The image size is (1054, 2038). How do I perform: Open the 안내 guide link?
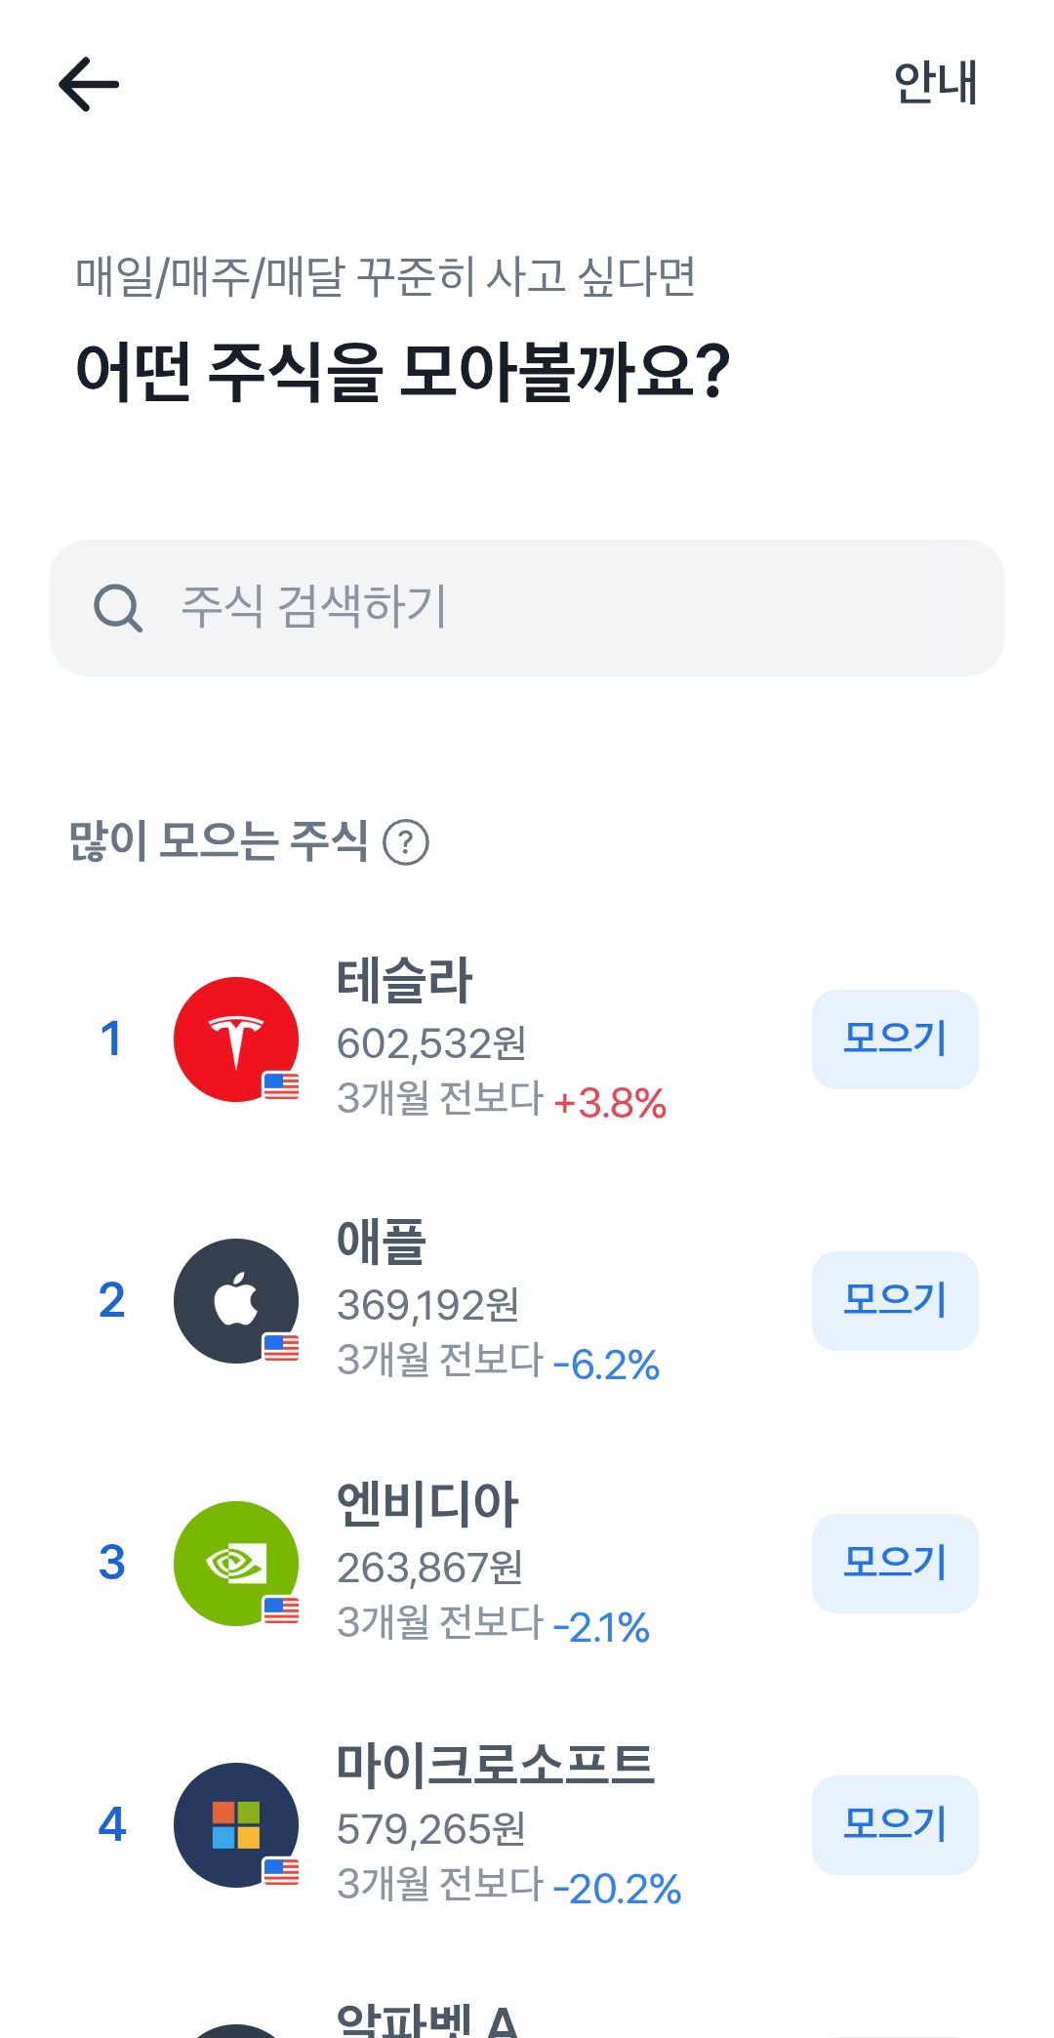pos(935,83)
